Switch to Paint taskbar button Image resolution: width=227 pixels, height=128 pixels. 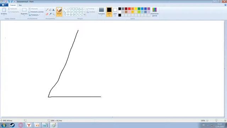pos(54,125)
